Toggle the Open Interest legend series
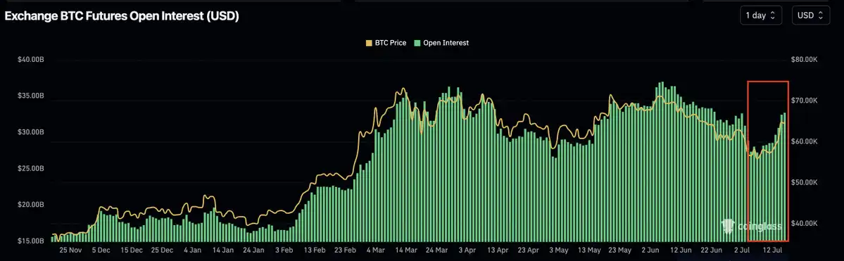This screenshot has width=844, height=261. coord(441,42)
